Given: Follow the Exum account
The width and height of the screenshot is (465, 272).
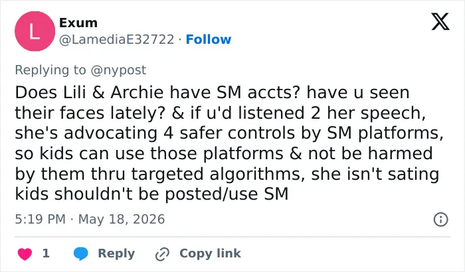Looking at the screenshot, I should [209, 39].
